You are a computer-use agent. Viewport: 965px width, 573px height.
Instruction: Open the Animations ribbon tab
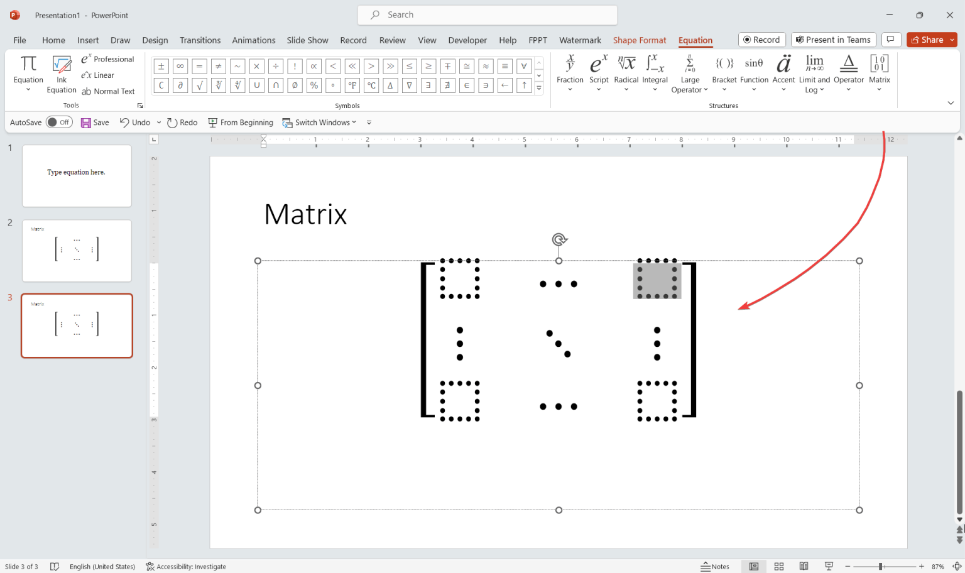254,40
